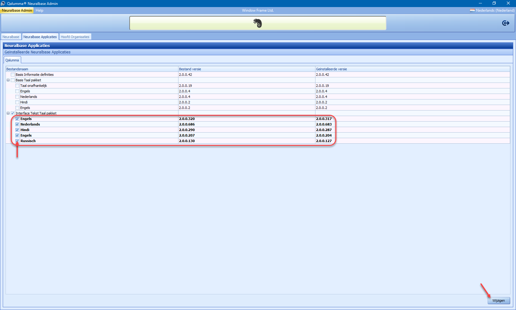This screenshot has height=310, width=516.
Task: Uncheck the Interface Tekst Taal pakket checkbox
Action: (x=13, y=113)
